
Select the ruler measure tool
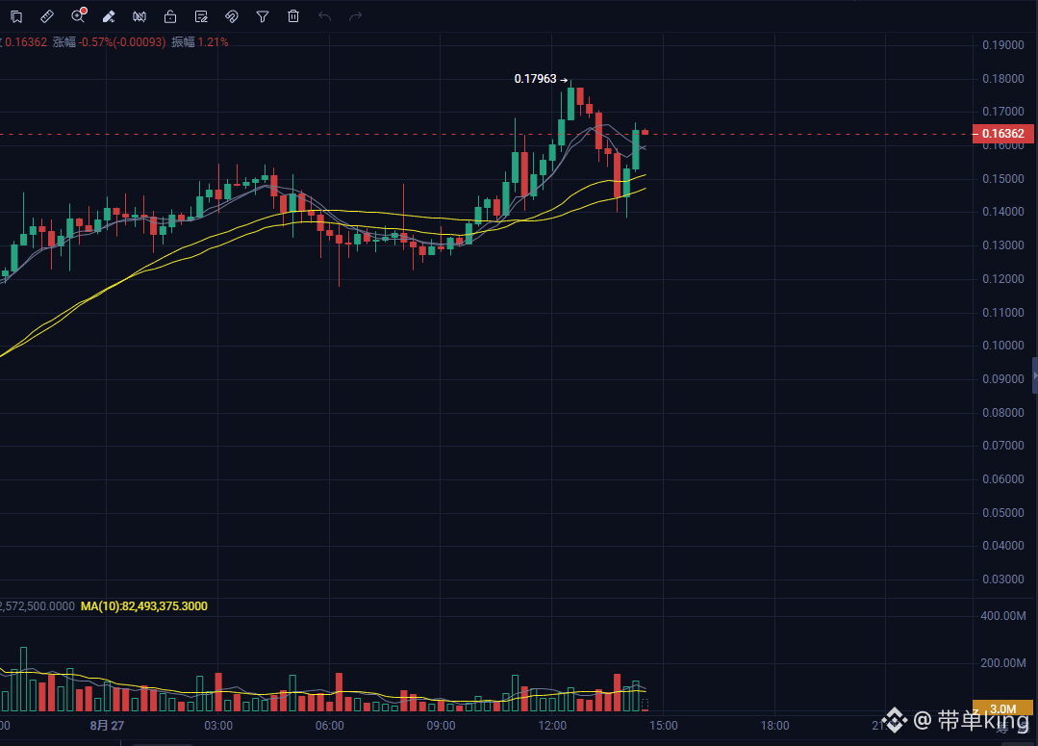(x=47, y=16)
